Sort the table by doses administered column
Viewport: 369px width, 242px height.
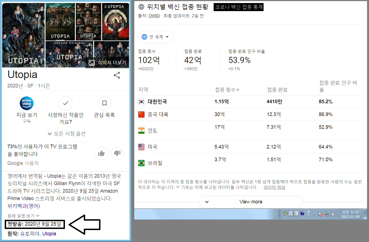[227, 90]
